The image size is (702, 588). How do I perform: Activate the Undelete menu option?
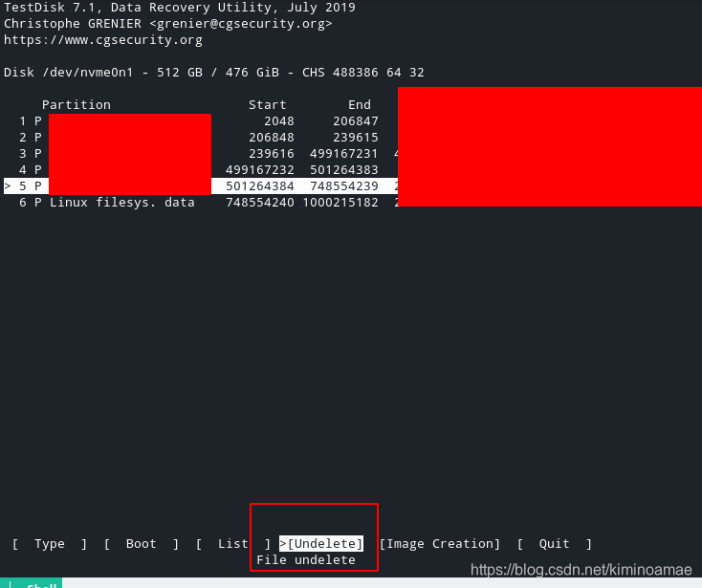[321, 544]
